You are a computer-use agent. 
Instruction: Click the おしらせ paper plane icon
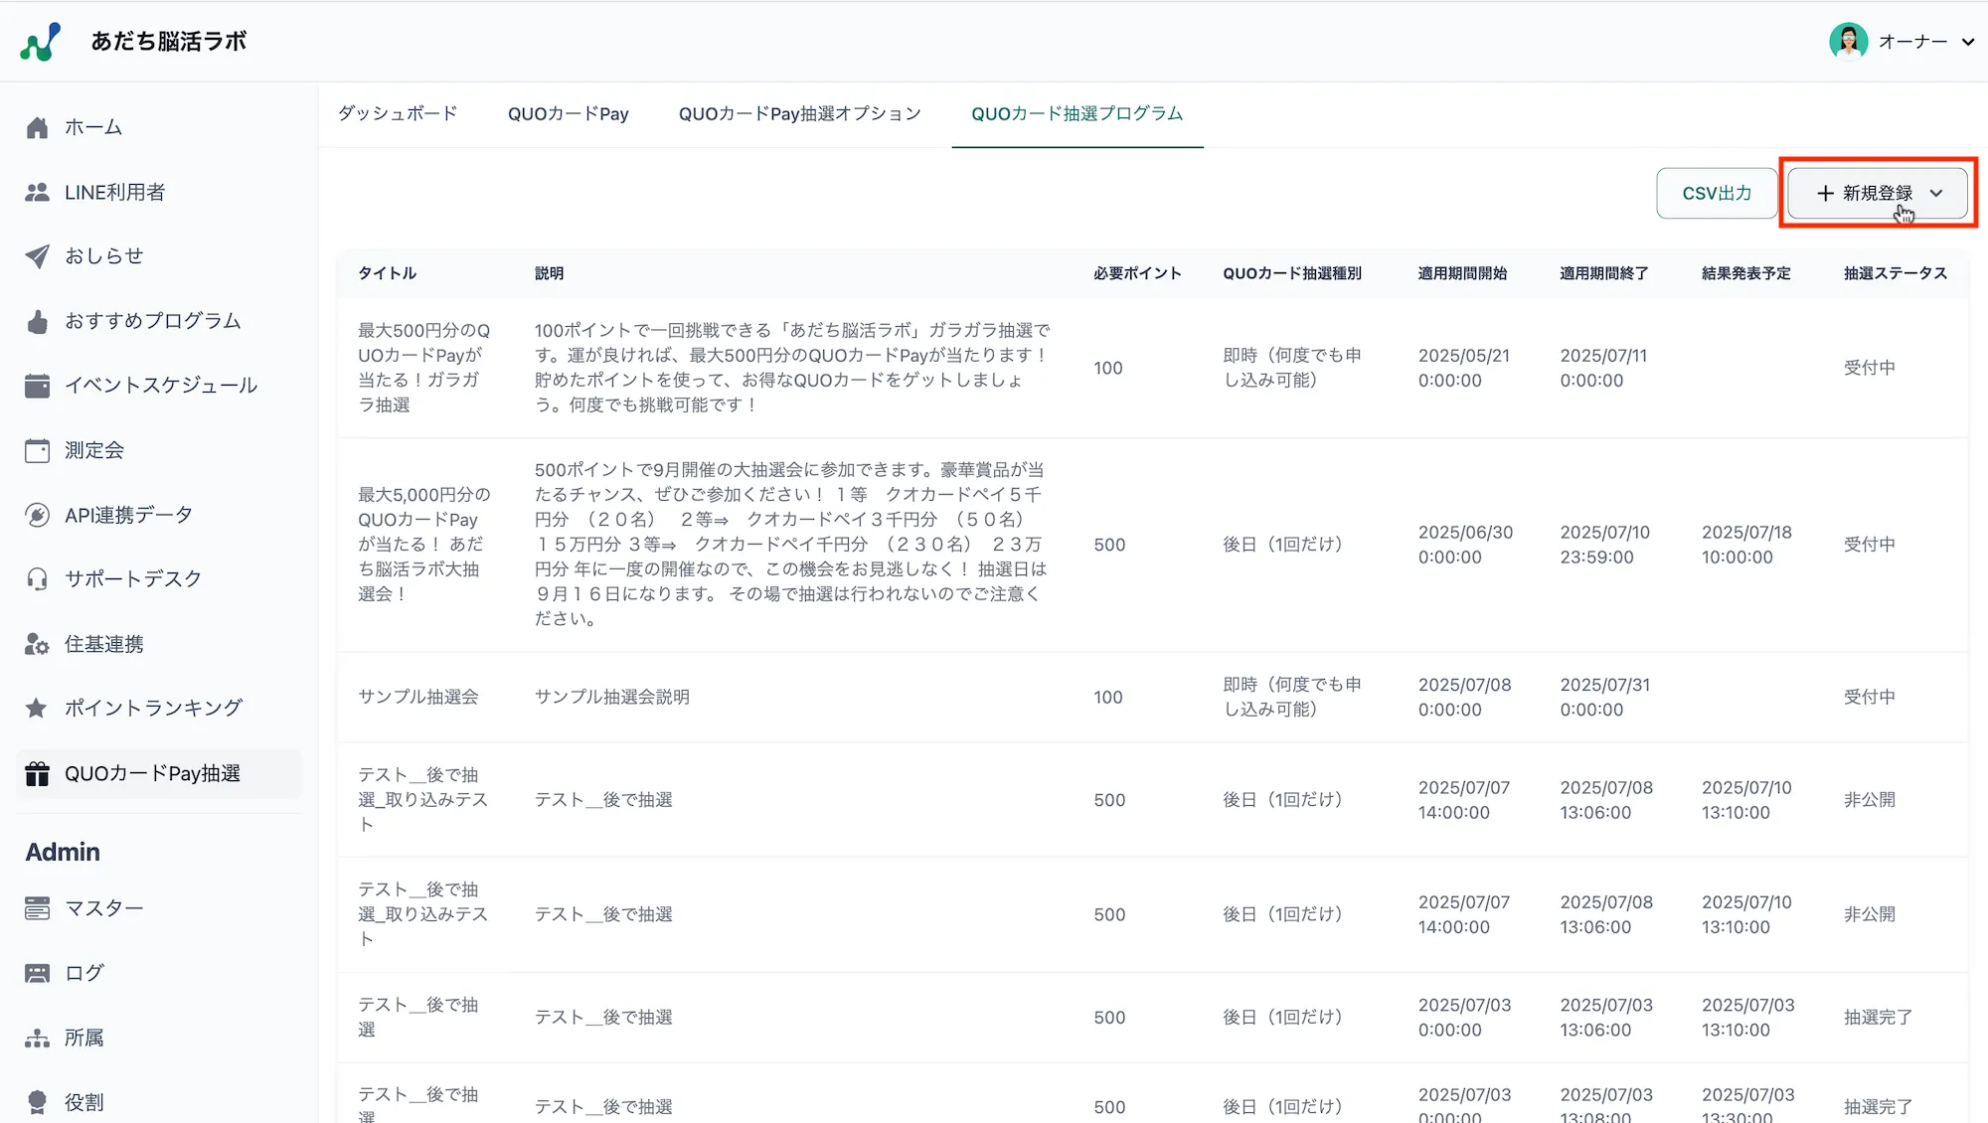(38, 256)
